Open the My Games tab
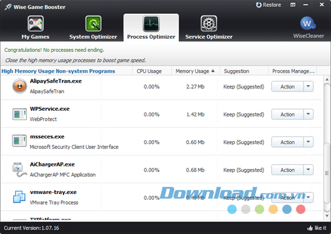This screenshot has width=331, height=234. (x=36, y=28)
